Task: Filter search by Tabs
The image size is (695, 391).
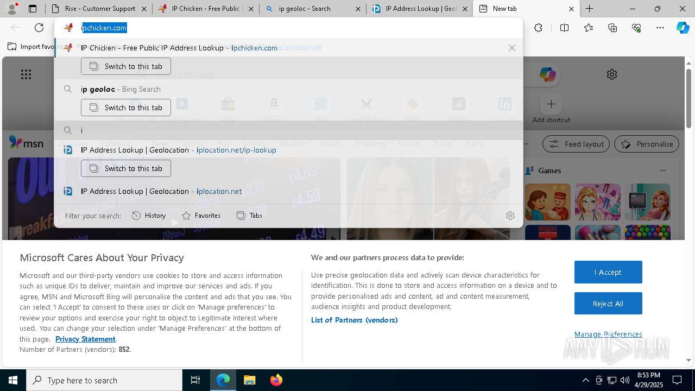Action: (250, 216)
